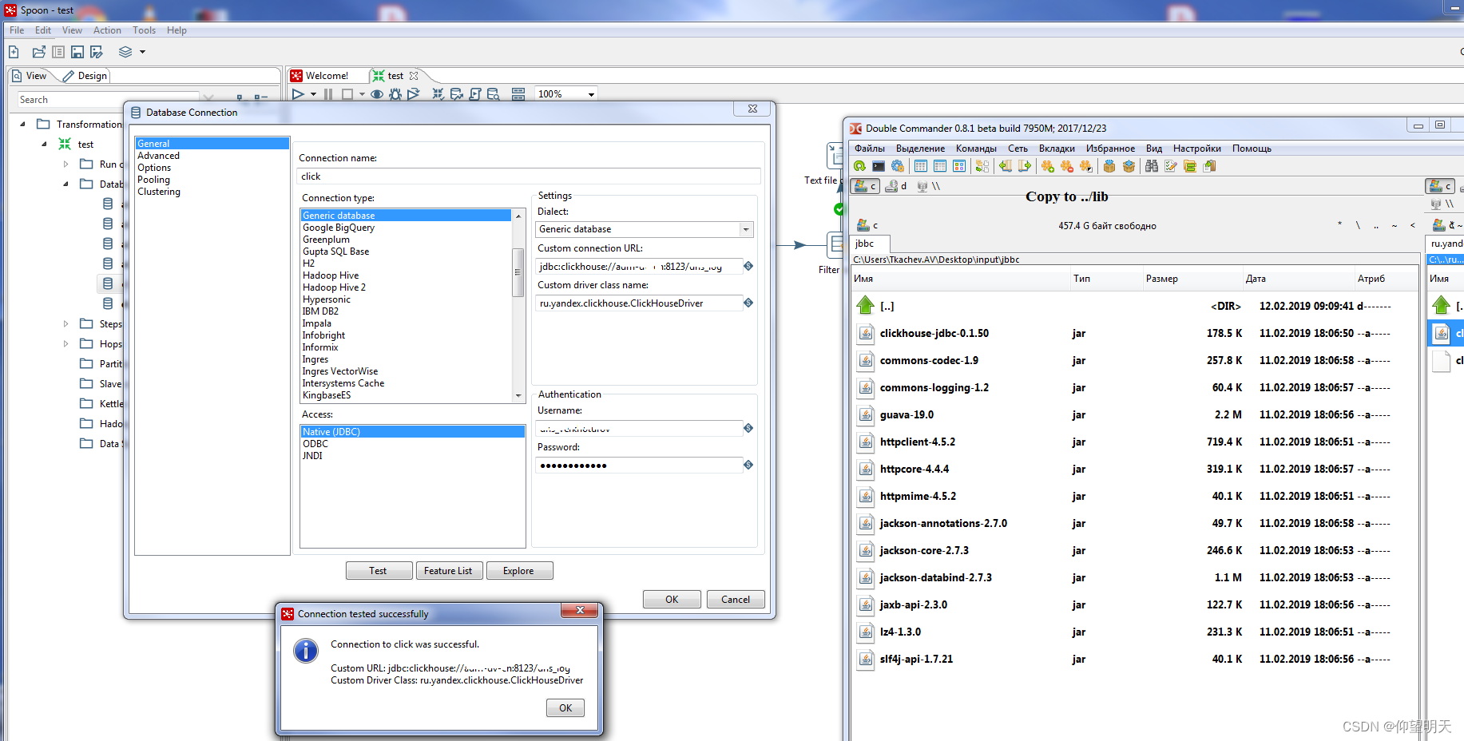Open file using Spoon toolbar icon
Screen dimensions: 1464x741
pos(38,52)
